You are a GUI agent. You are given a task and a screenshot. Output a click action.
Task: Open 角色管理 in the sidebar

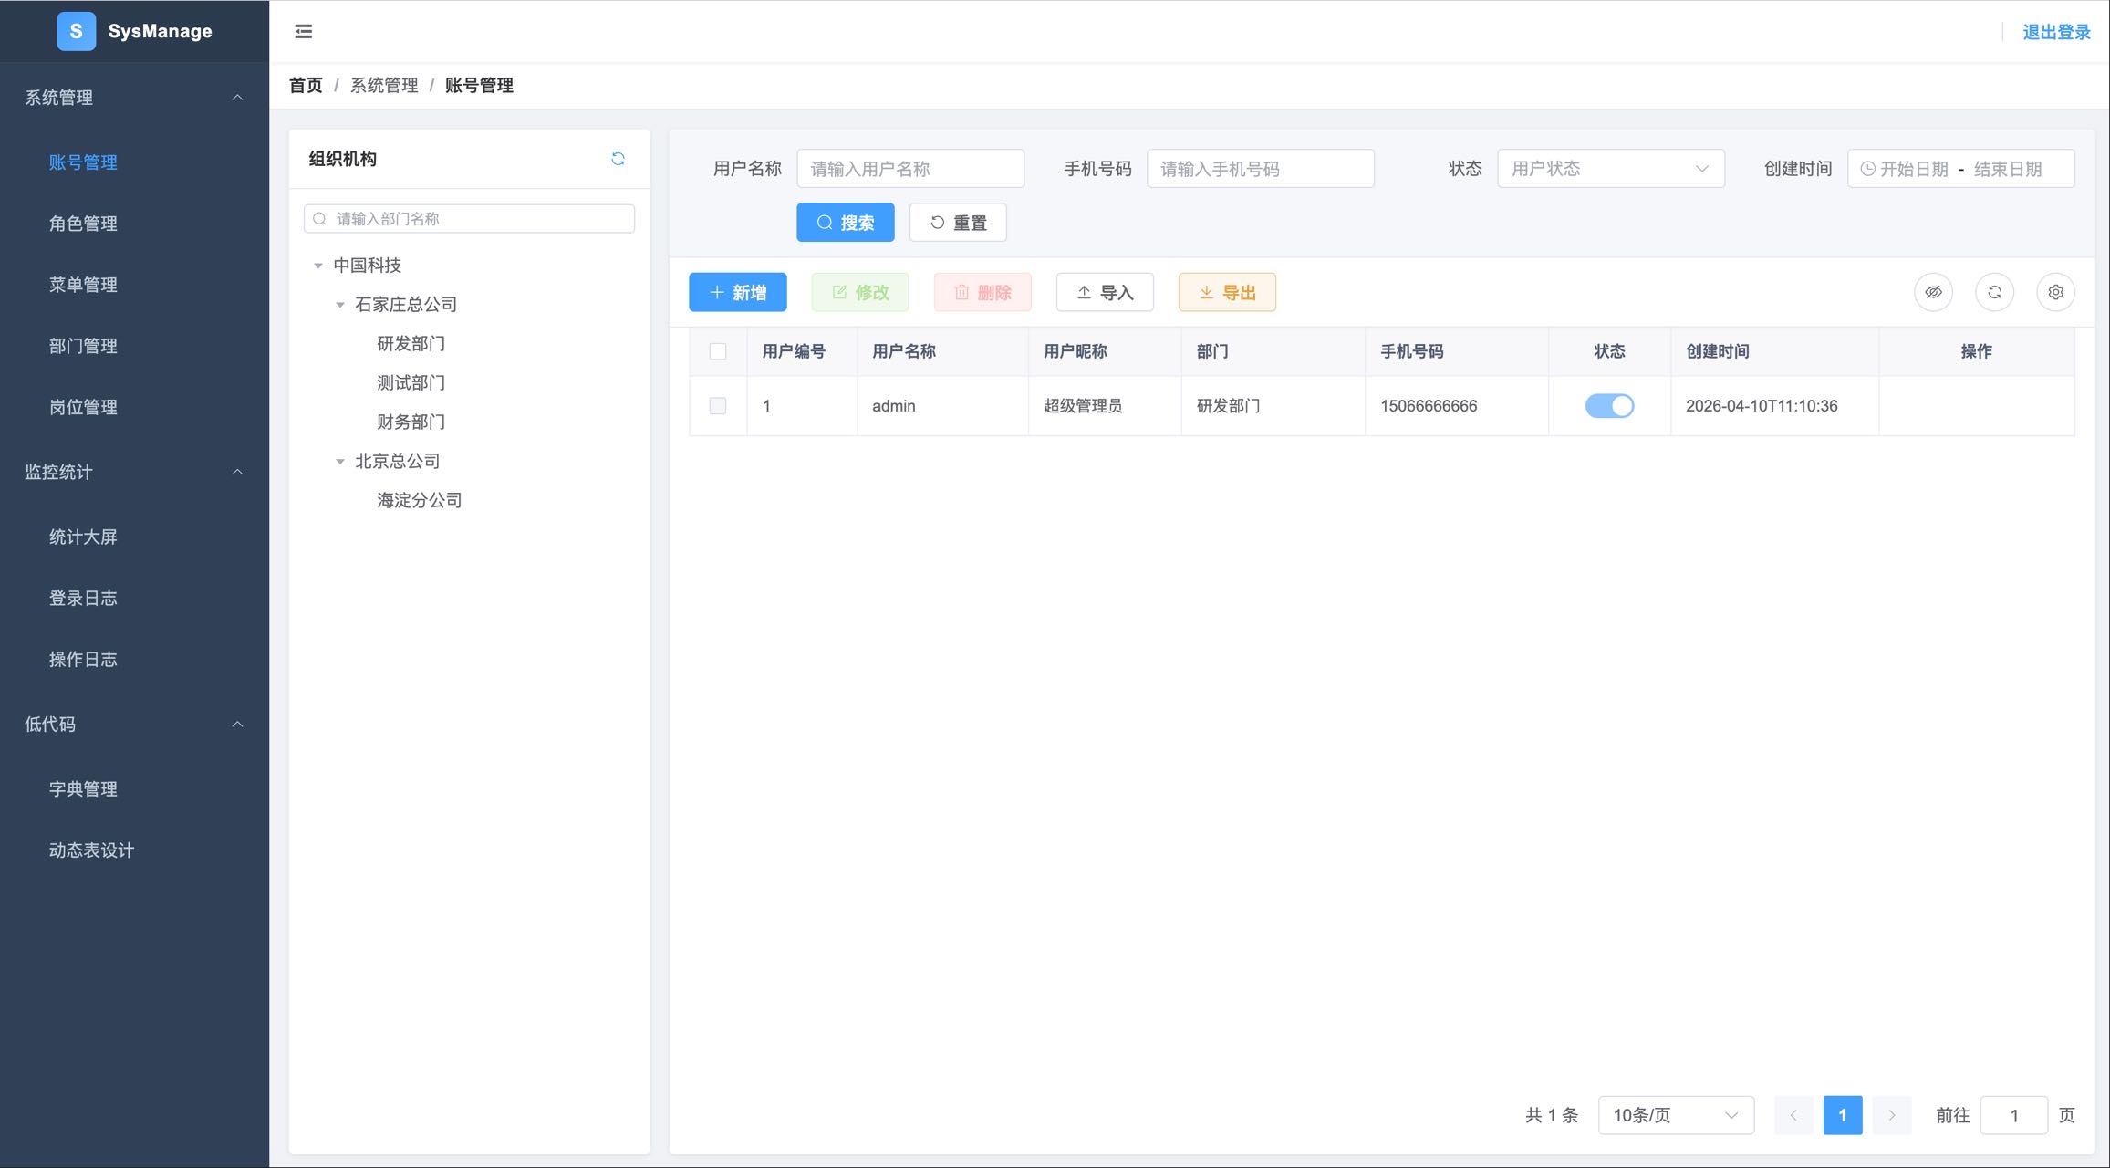[x=83, y=223]
